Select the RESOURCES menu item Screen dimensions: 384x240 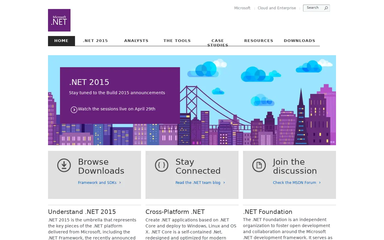pos(259,41)
